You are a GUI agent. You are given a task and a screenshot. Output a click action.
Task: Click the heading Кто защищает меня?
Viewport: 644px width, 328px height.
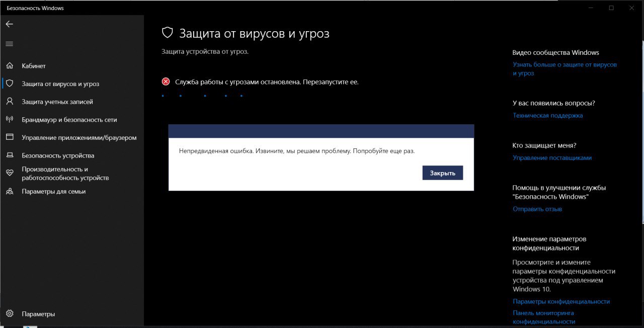(x=544, y=145)
